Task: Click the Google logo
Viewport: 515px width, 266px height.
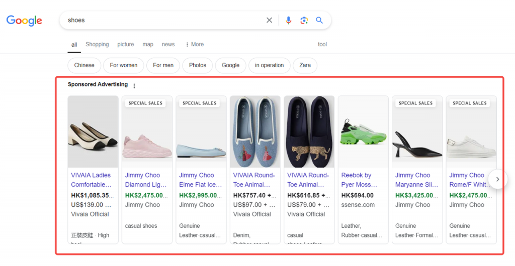Action: click(24, 20)
